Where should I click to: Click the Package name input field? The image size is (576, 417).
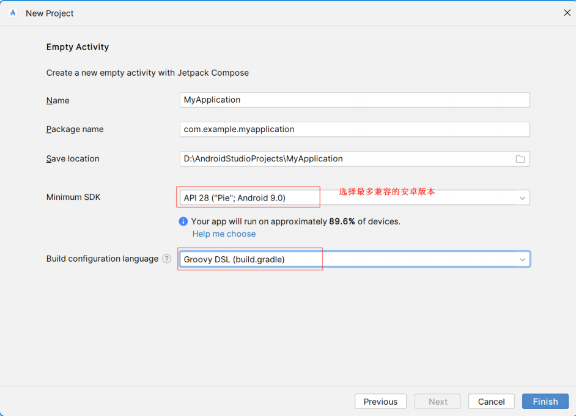pos(355,130)
